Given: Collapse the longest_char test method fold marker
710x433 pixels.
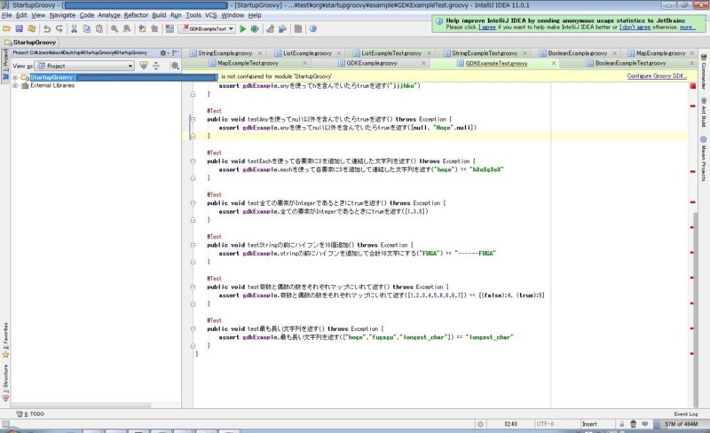Looking at the screenshot, I should 193,329.
